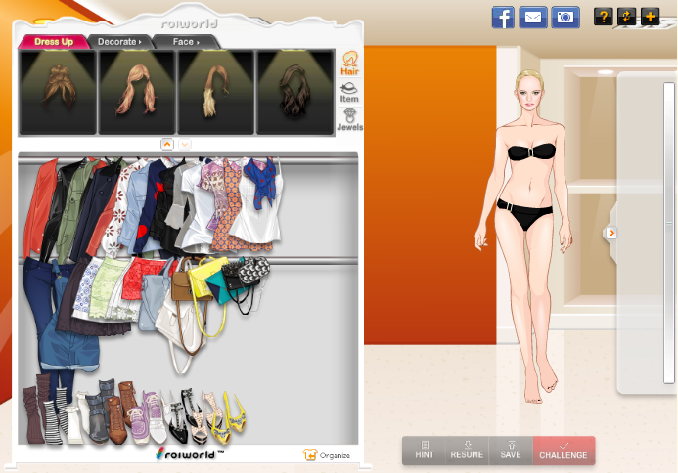This screenshot has width=678, height=473.
Task: Select the Hair category icon
Action: (x=349, y=64)
